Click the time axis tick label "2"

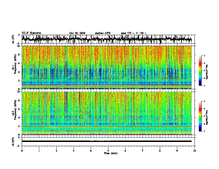coord(56,150)
